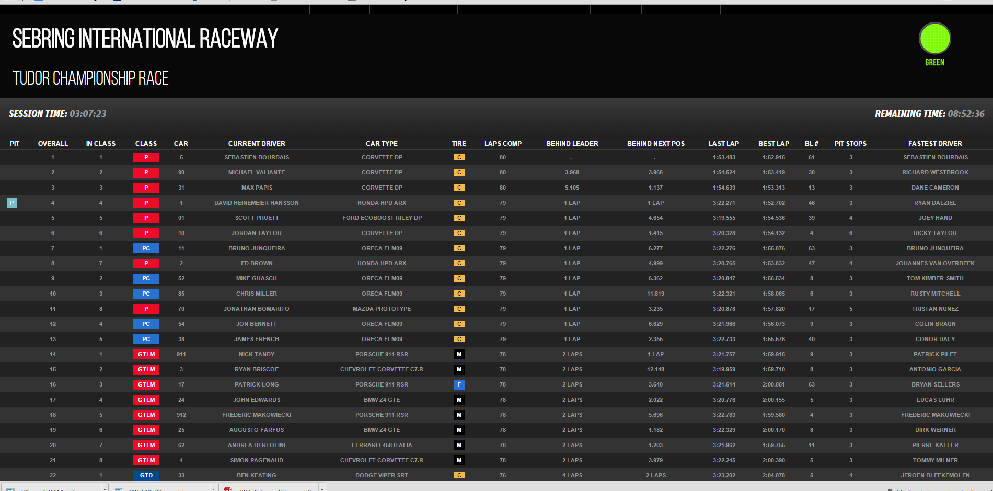
Task: Click the IN CLASS column header
Action: (x=101, y=143)
